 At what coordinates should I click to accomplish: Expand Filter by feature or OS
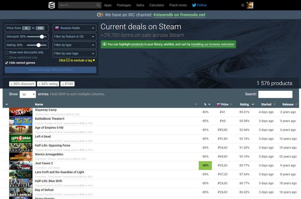[x=74, y=36]
